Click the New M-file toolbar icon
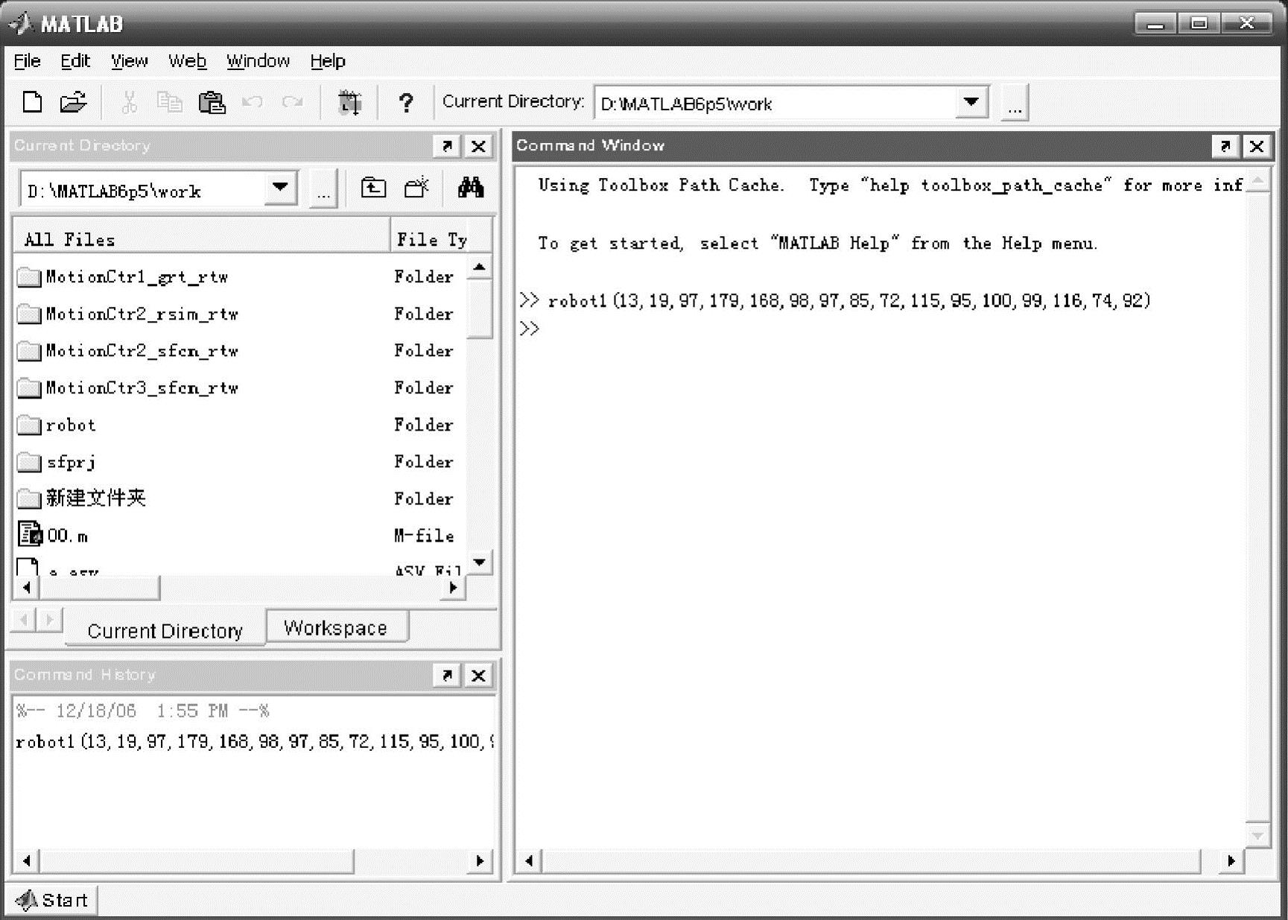The image size is (1288, 920). 32,102
